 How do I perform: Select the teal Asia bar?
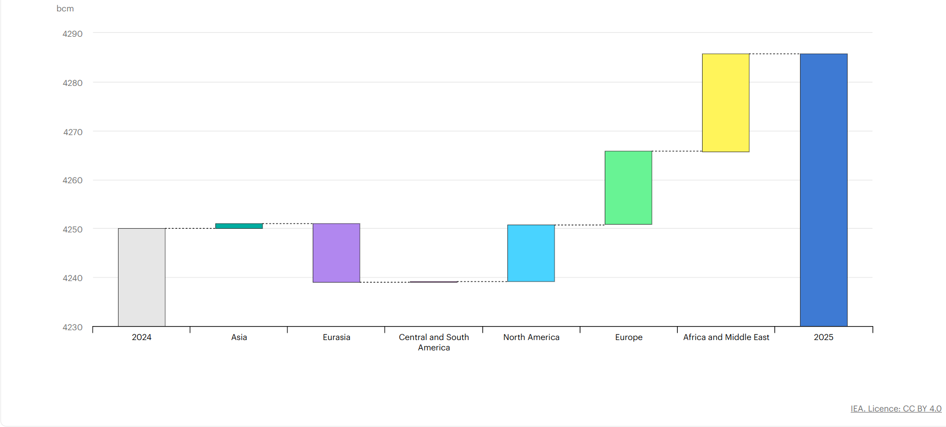[x=239, y=226]
